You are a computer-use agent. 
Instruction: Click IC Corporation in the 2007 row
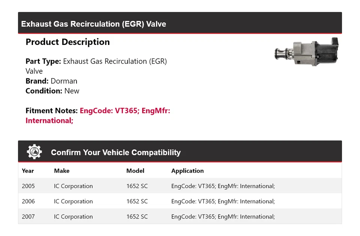pos(73,217)
